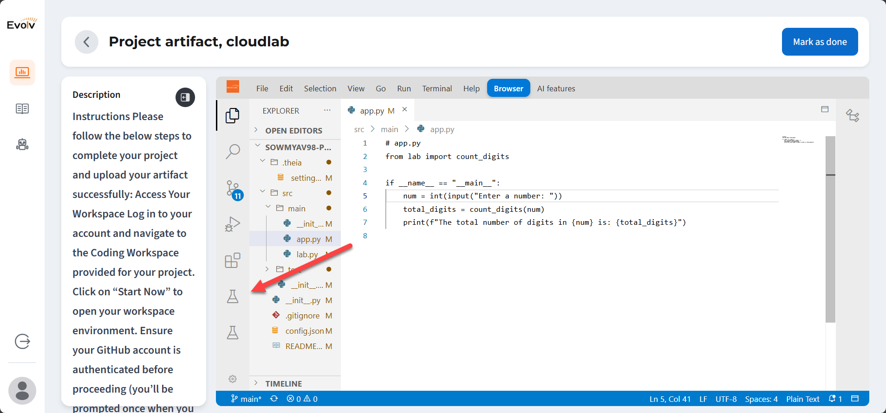This screenshot has width=886, height=413.
Task: Open the Source Control view
Action: click(233, 189)
